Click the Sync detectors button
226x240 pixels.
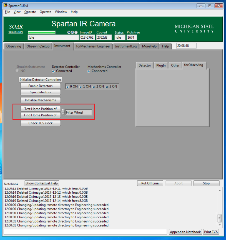[x=40, y=92]
